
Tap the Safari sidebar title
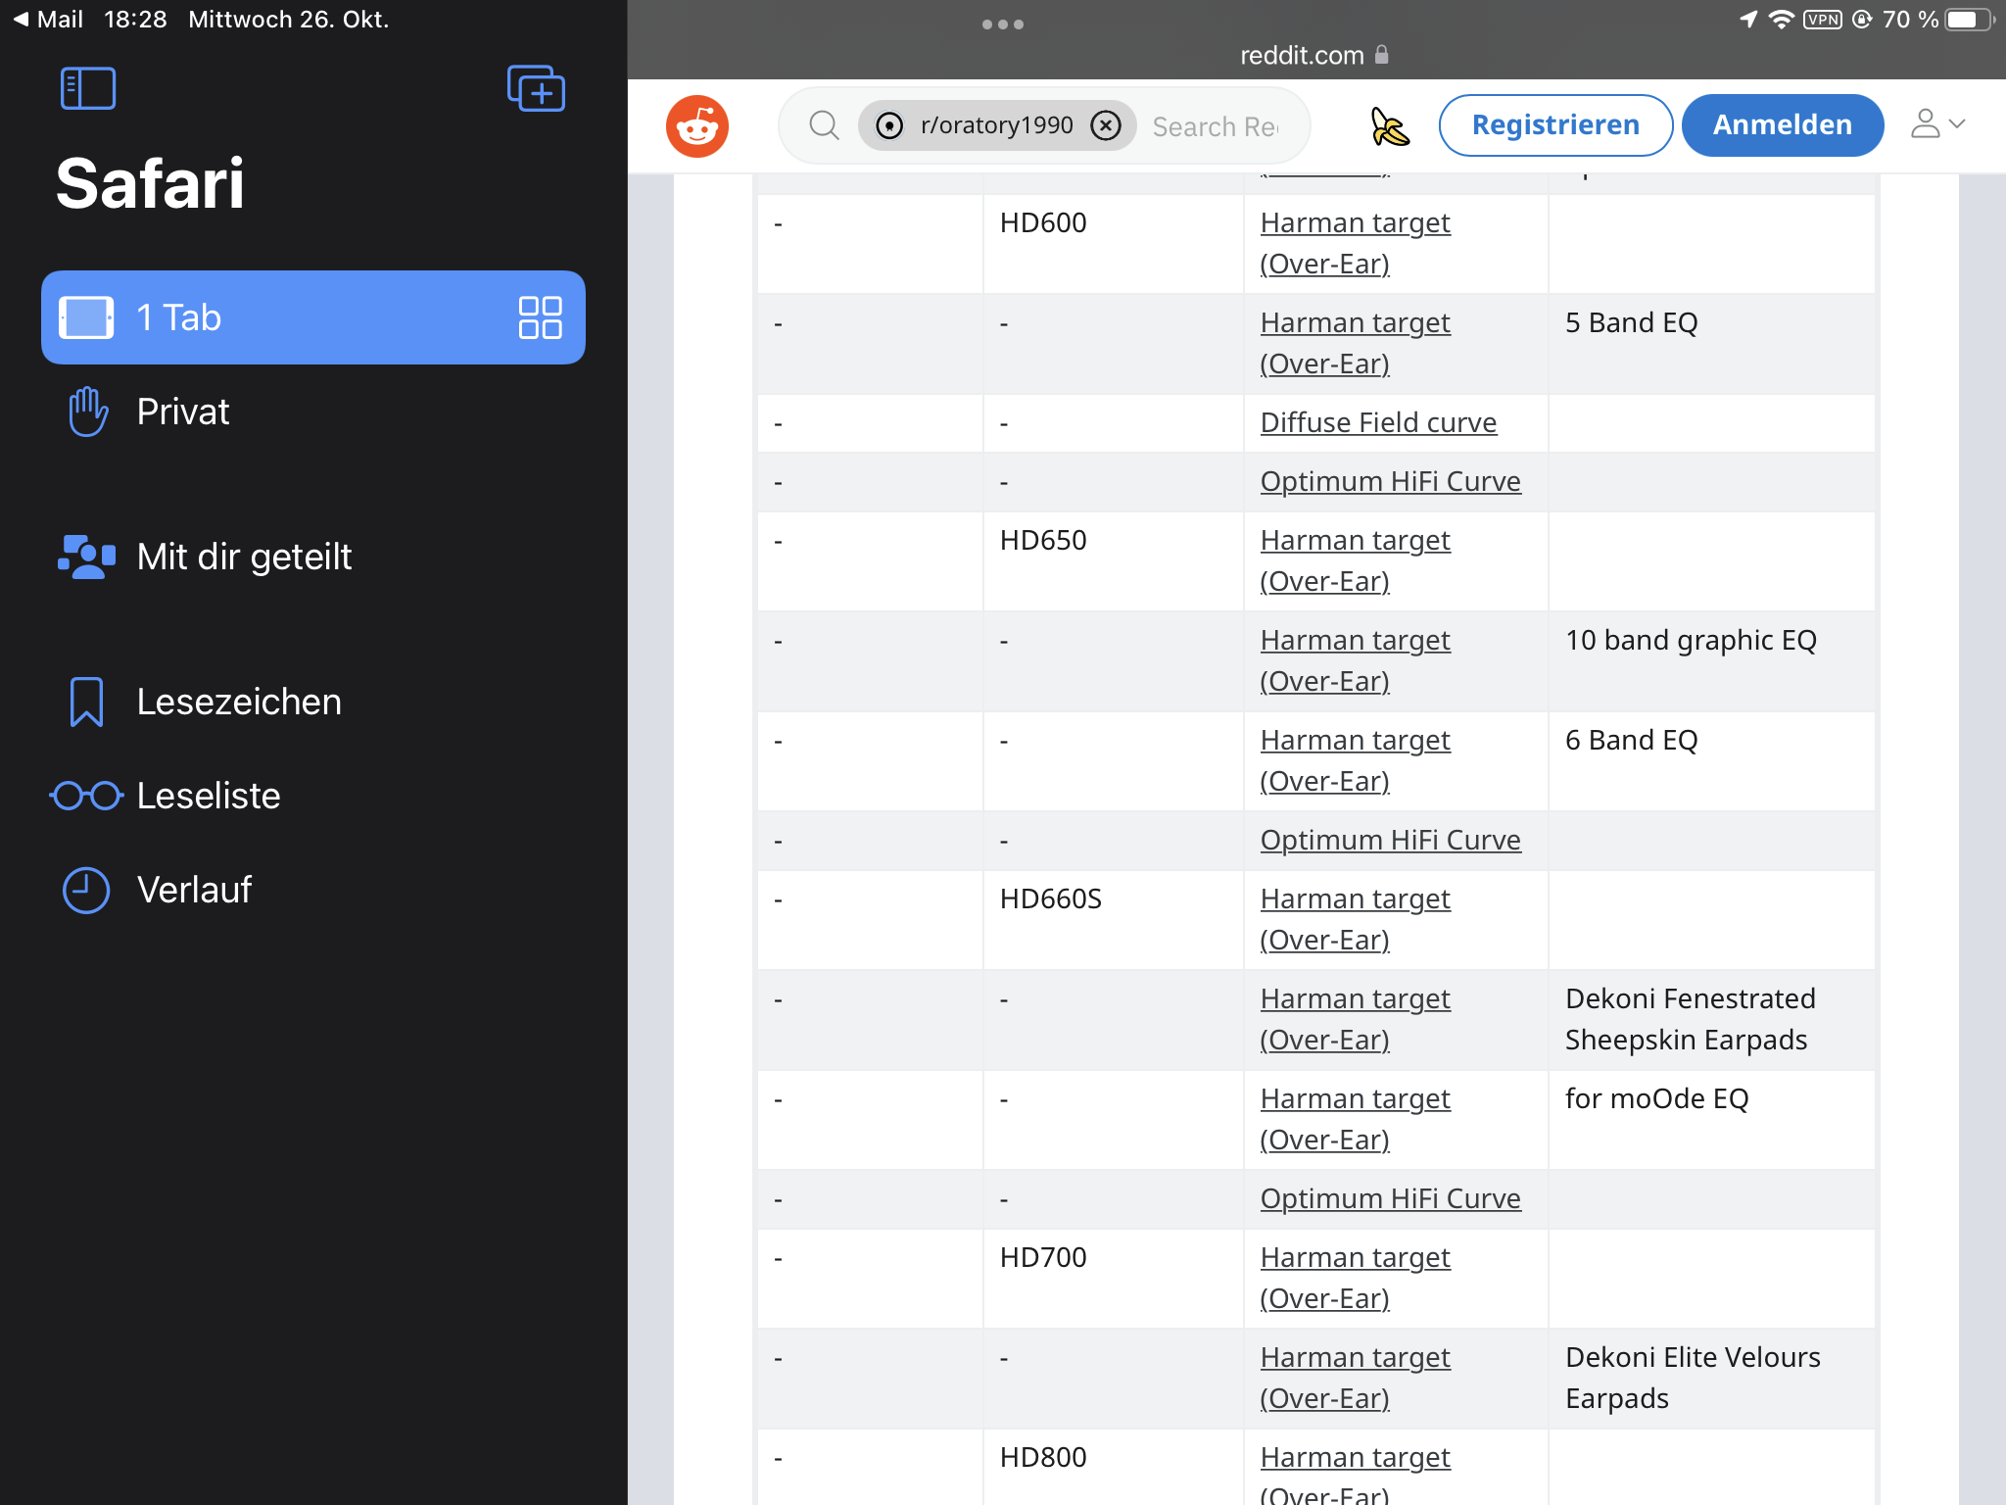click(x=150, y=183)
